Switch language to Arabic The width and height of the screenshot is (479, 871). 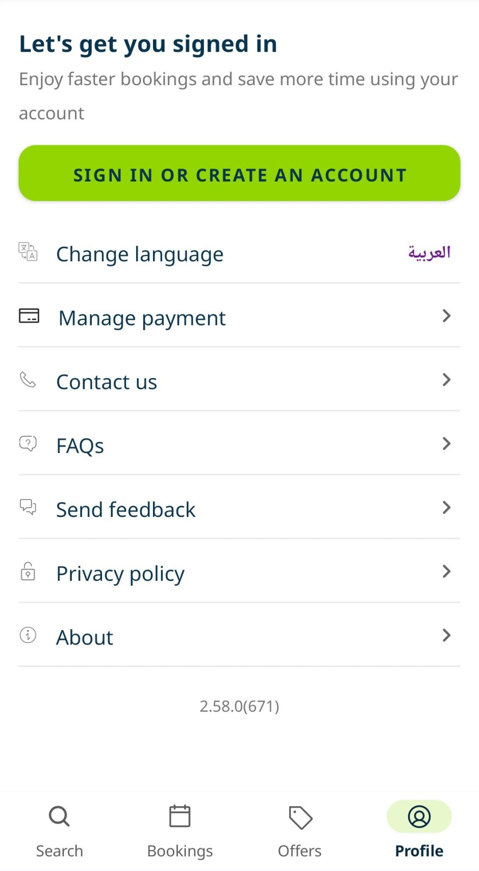click(x=429, y=253)
